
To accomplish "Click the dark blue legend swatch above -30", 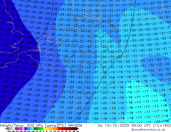I will tap(25, 129).
